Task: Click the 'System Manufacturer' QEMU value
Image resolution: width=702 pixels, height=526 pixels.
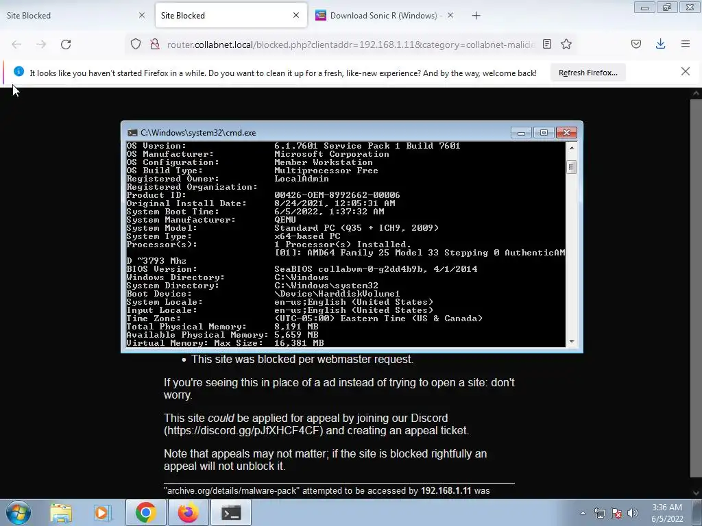Action: tap(285, 220)
